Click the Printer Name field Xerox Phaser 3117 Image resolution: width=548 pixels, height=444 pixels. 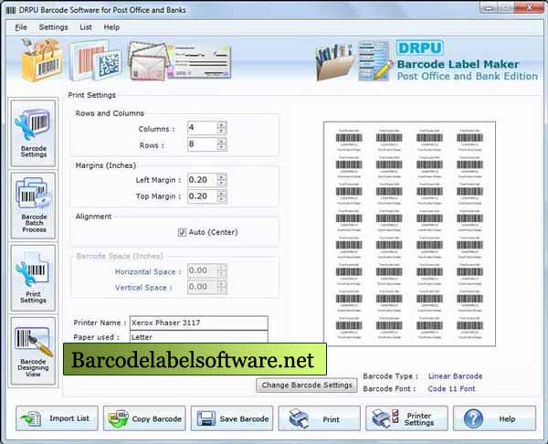199,322
